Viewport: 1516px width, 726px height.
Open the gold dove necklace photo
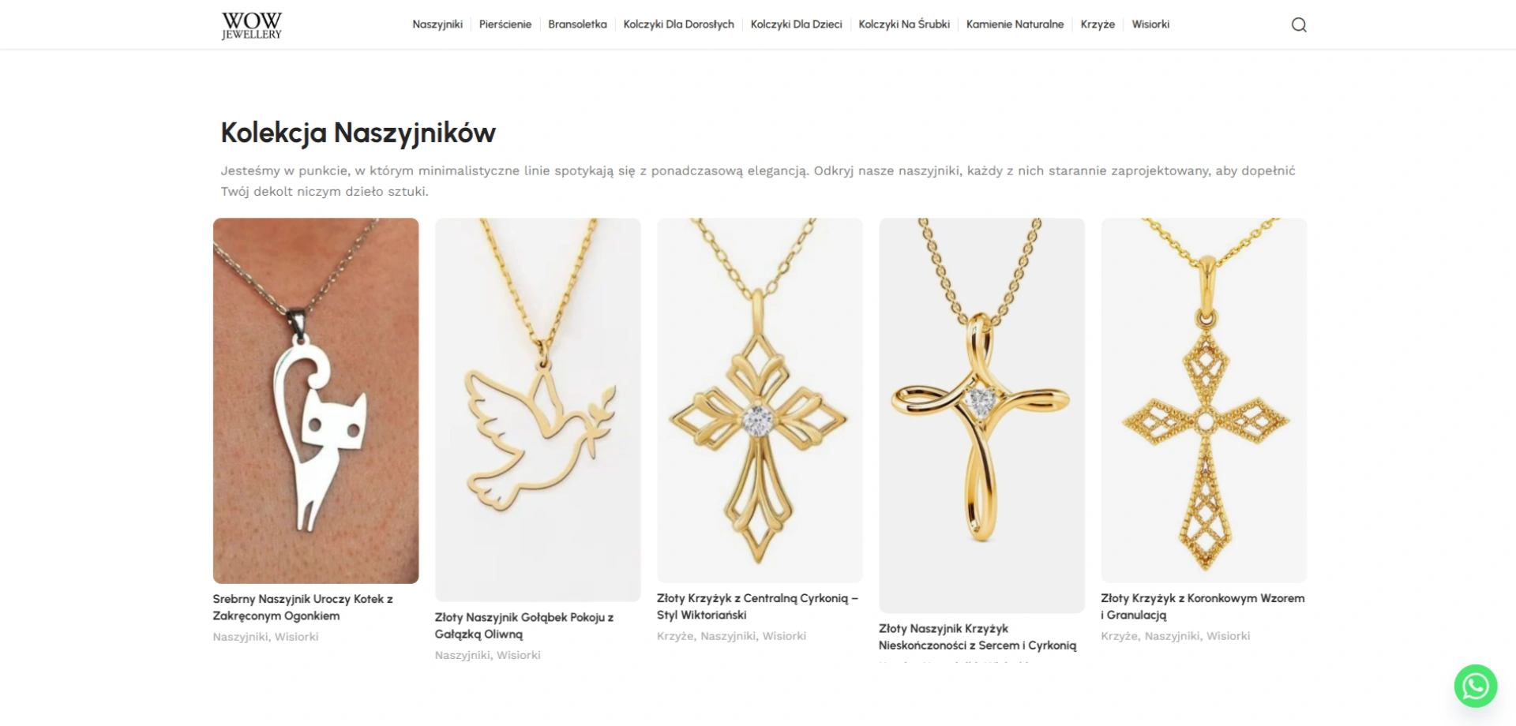click(x=538, y=410)
